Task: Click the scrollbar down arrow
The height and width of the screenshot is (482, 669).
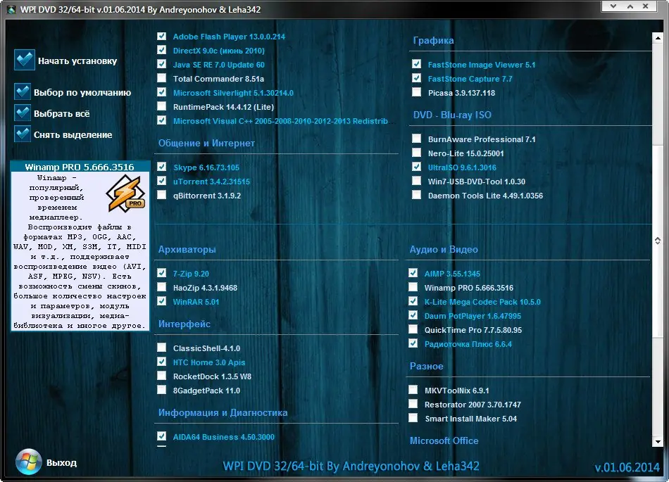Action: [x=658, y=441]
